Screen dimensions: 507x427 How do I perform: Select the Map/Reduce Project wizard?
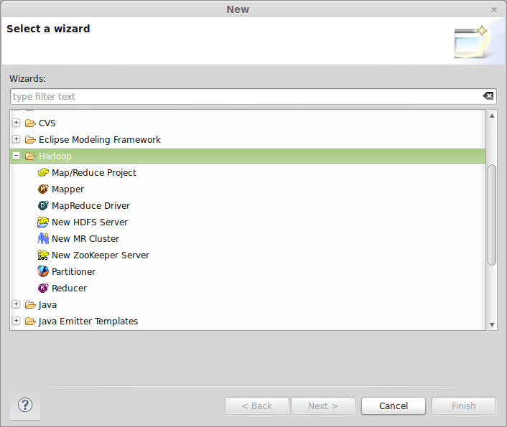point(94,173)
